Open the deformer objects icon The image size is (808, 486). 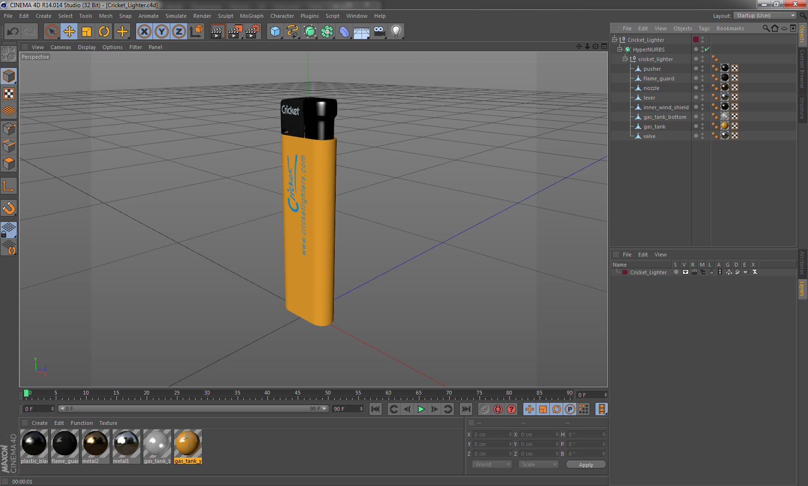point(344,32)
